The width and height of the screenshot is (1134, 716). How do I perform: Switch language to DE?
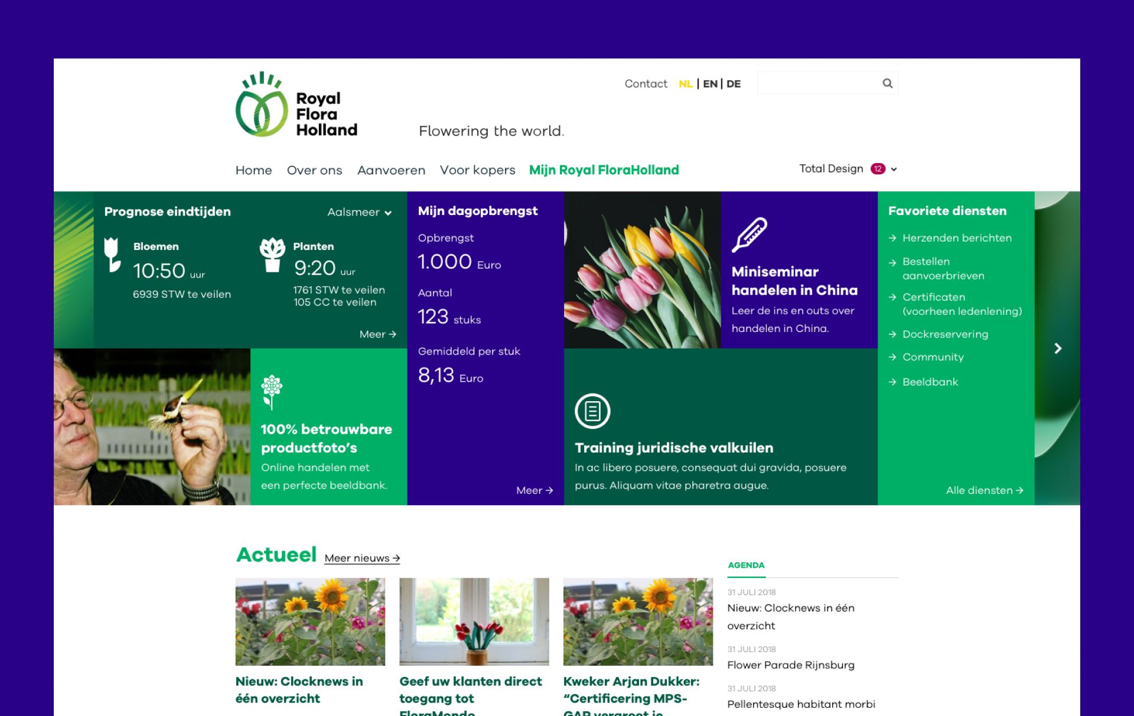734,84
